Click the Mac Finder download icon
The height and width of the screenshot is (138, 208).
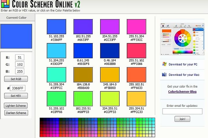164,75
